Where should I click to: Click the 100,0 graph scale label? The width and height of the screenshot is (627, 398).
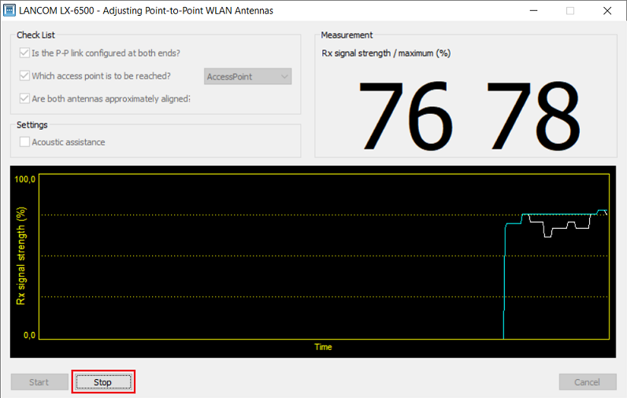point(26,179)
